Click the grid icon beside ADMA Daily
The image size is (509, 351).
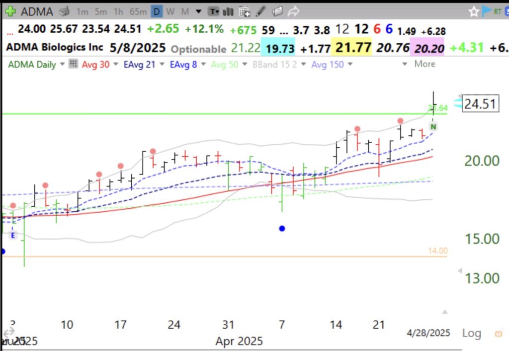(74, 64)
